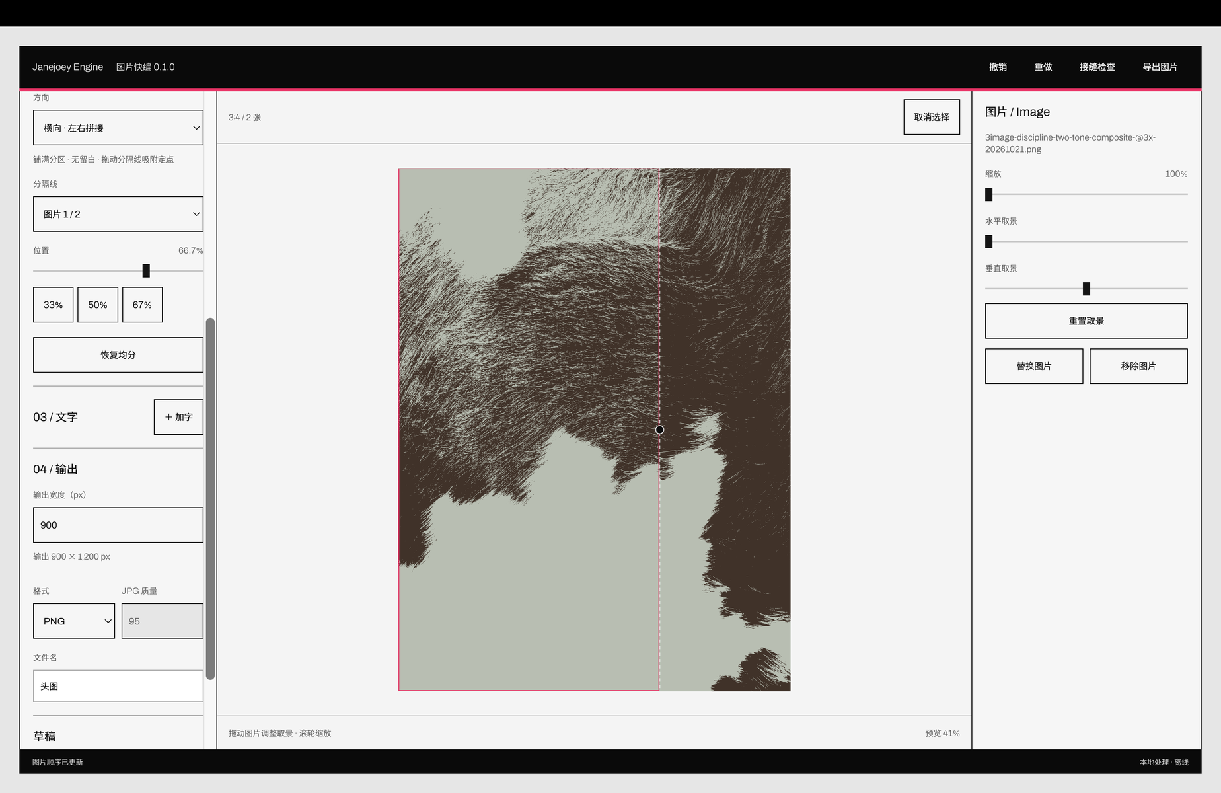Click the 取消选择 deselect button
The image size is (1221, 793).
[x=932, y=117]
